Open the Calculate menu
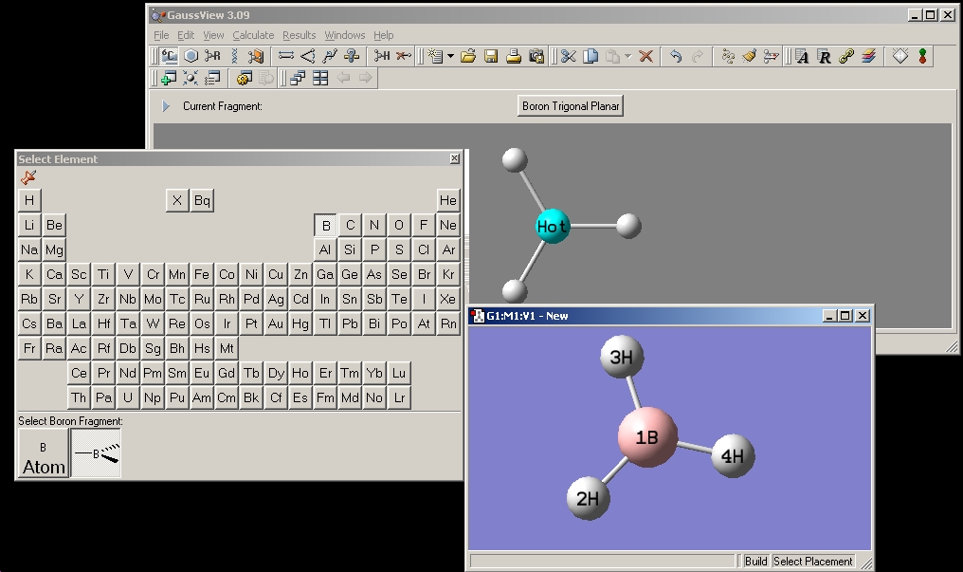963x572 pixels. (x=253, y=35)
